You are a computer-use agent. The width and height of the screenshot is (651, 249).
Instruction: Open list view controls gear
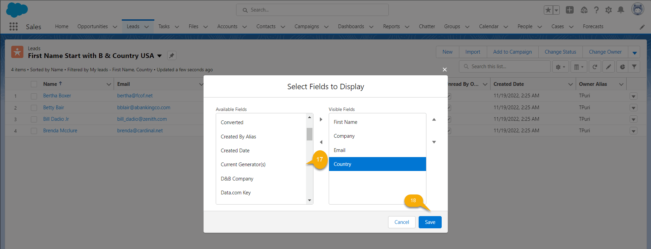coord(560,67)
